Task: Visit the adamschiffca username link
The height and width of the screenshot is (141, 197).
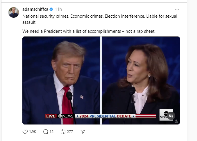Action: pyautogui.click(x=35, y=9)
